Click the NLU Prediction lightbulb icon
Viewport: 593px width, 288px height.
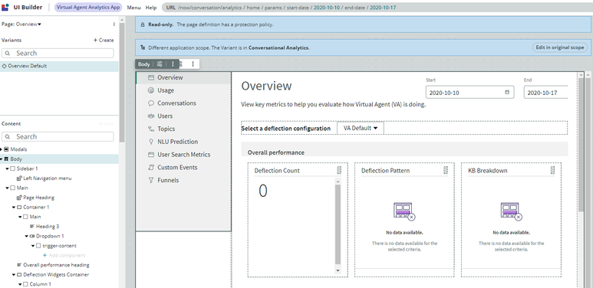point(151,142)
